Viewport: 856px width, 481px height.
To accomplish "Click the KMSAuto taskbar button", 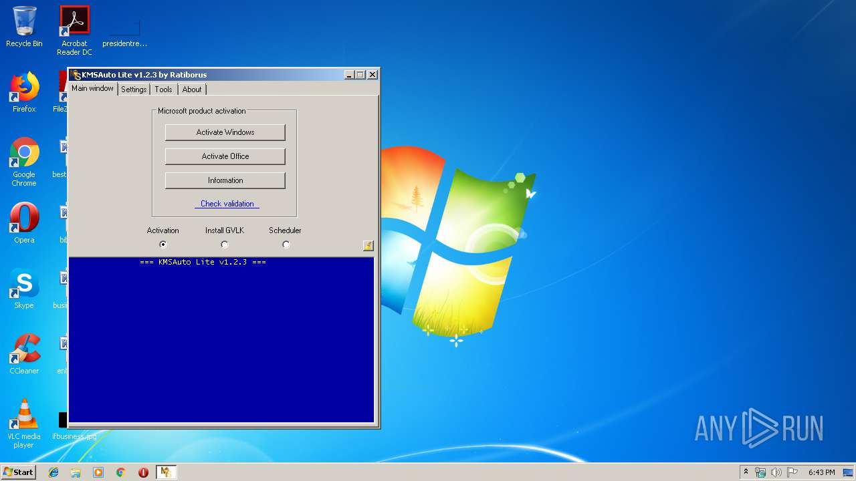I will 166,472.
